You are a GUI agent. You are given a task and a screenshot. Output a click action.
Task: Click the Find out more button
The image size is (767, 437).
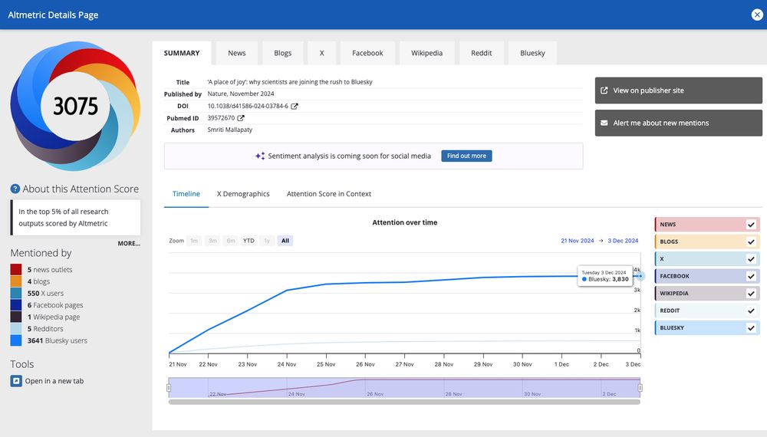point(466,156)
